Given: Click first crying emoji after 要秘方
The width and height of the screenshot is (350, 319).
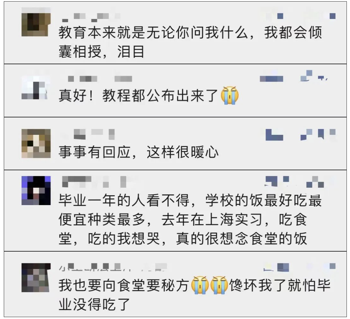Looking at the screenshot, I should [200, 285].
